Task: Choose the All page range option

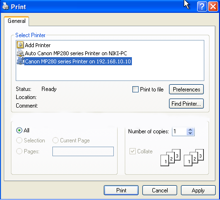Action: [x=19, y=130]
